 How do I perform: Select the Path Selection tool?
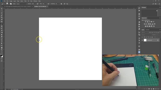click(x=2, y=43)
